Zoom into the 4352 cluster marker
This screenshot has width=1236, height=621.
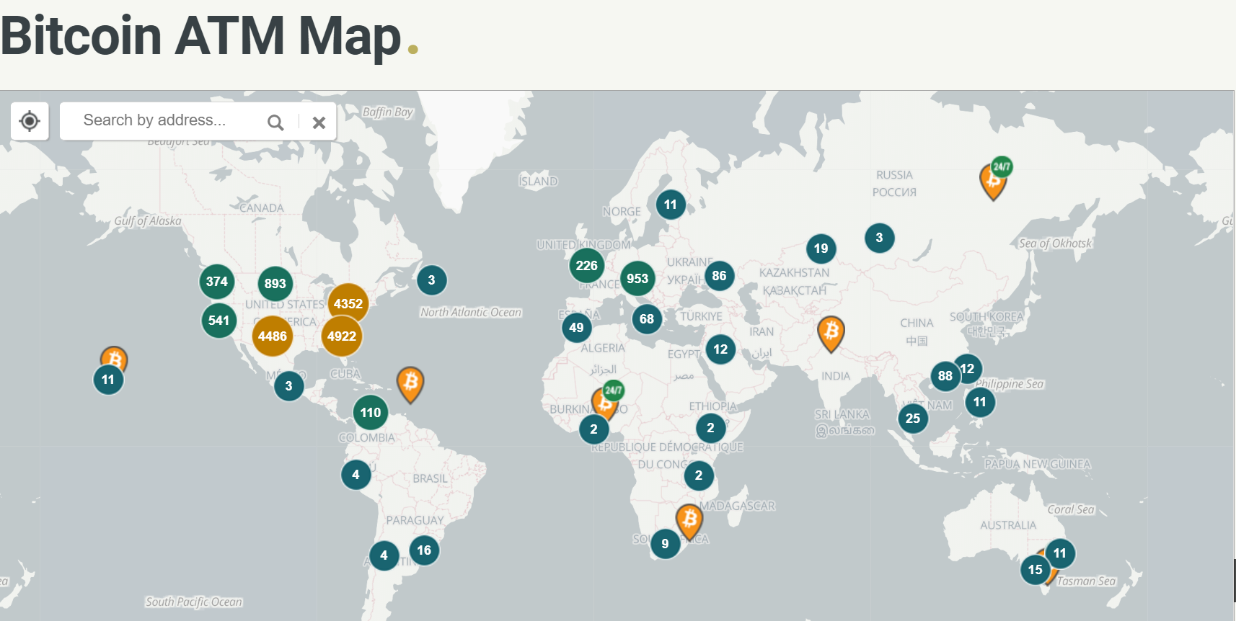(348, 304)
